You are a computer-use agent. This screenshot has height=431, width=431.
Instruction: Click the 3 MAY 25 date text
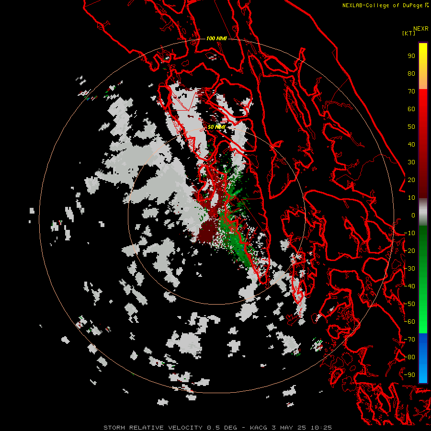(x=289, y=428)
